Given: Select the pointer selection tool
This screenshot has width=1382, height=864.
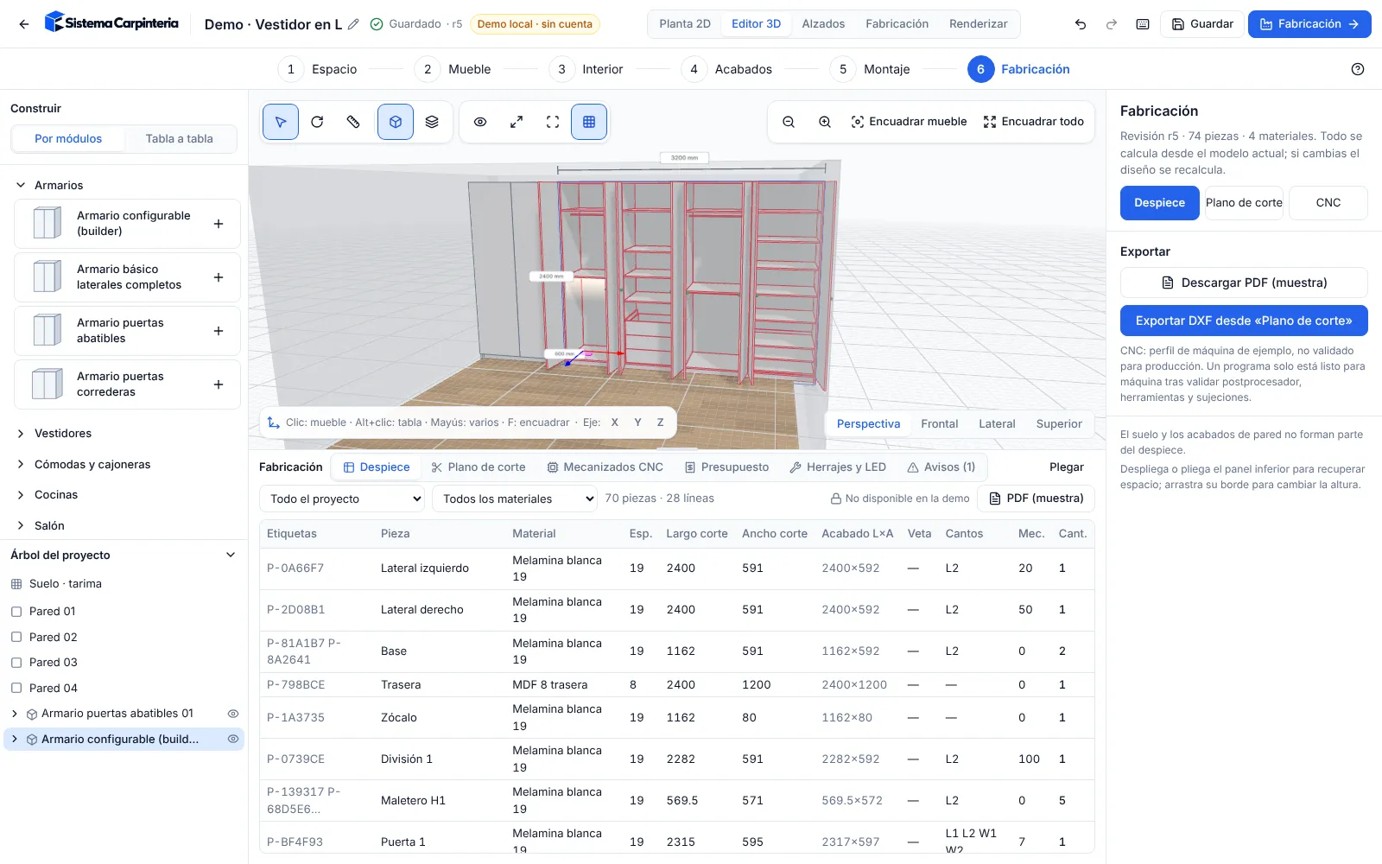Looking at the screenshot, I should [x=281, y=122].
